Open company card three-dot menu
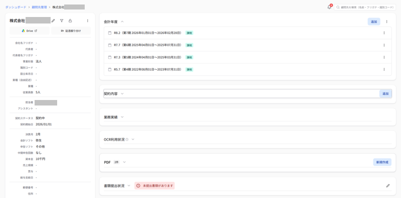Viewport: 401px width, 198px height. click(87, 20)
